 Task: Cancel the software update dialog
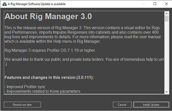click(x=122, y=105)
